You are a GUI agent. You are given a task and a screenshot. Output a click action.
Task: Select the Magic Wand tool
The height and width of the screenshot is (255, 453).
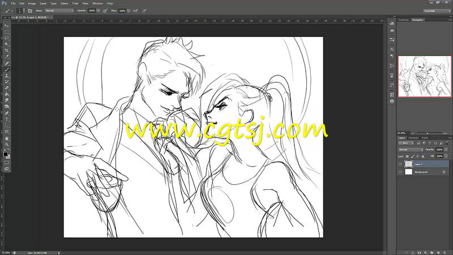(x=7, y=44)
